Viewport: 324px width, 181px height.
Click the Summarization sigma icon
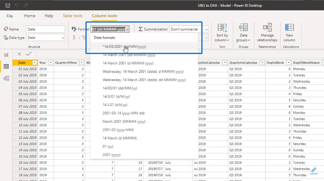pos(141,29)
